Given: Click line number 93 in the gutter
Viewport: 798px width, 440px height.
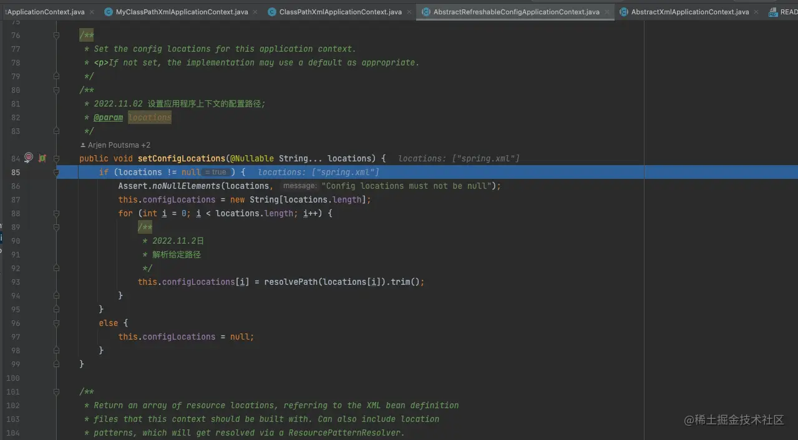Looking at the screenshot, I should click(x=16, y=282).
